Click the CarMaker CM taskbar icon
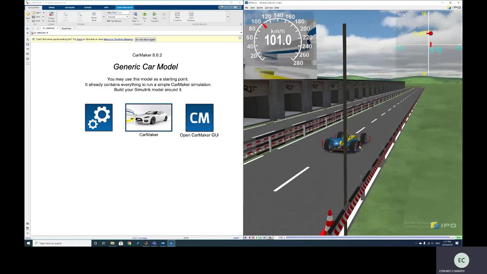 click(x=163, y=243)
